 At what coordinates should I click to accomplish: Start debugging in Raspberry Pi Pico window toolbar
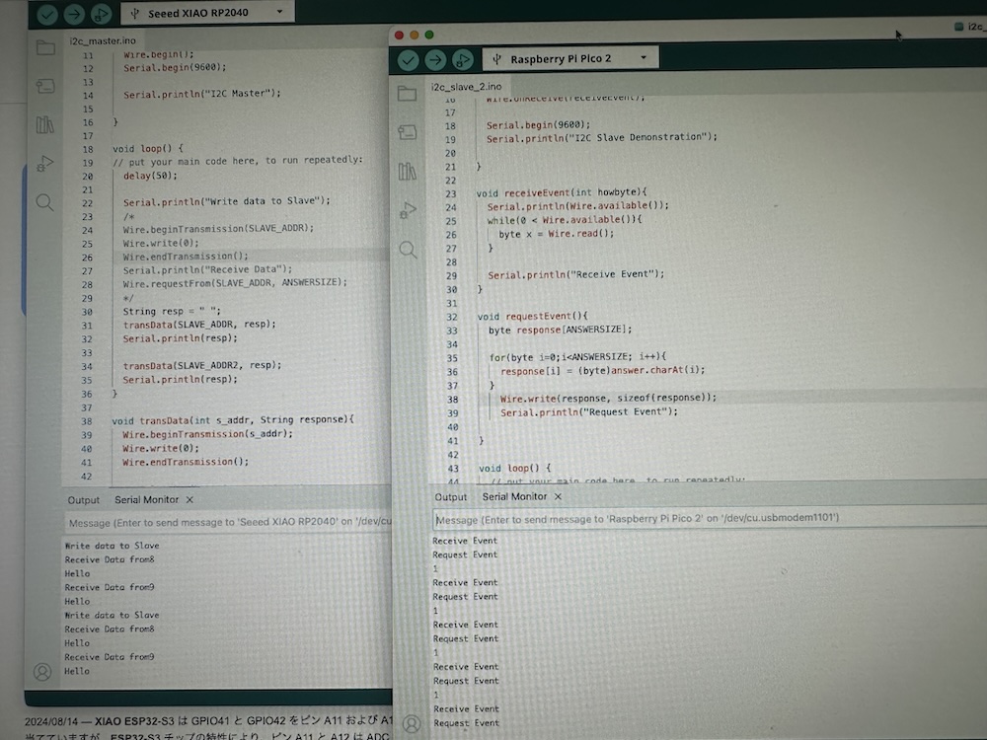[x=463, y=60]
